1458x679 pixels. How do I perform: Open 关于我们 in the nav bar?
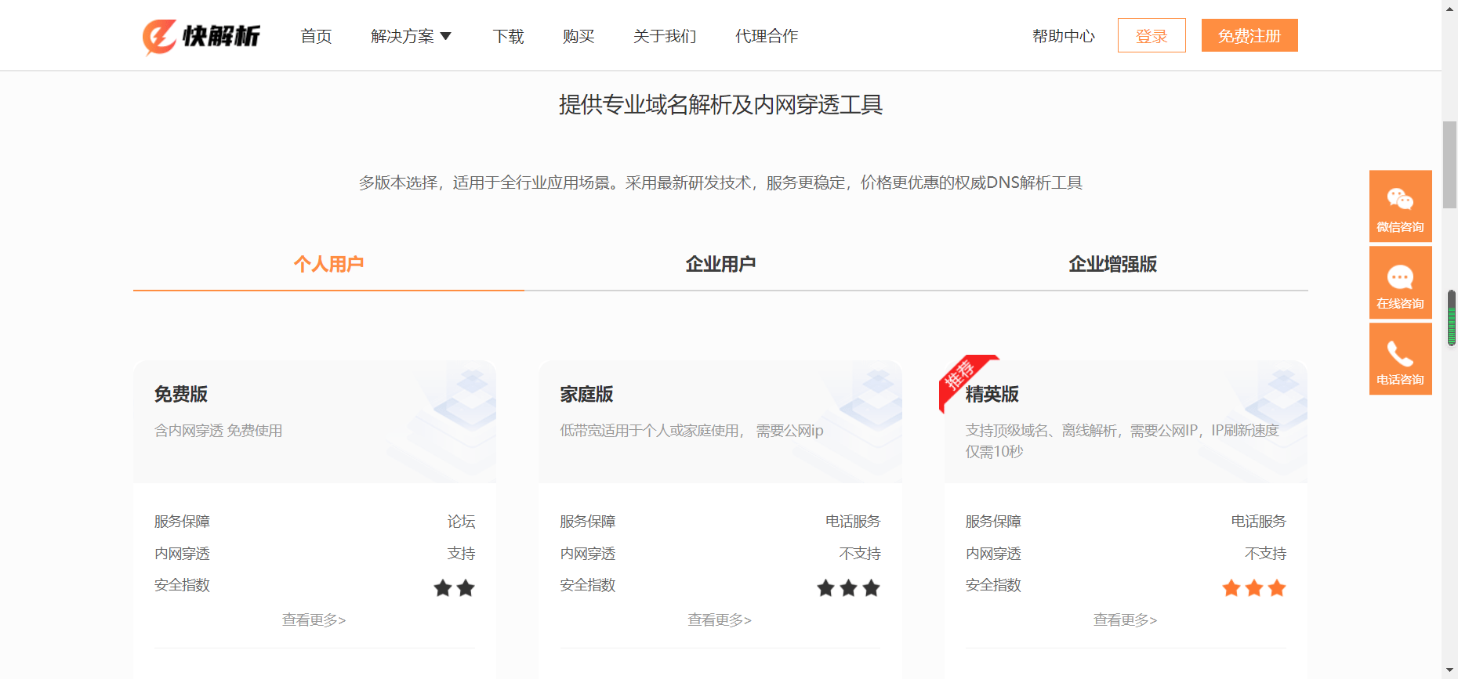(x=665, y=36)
